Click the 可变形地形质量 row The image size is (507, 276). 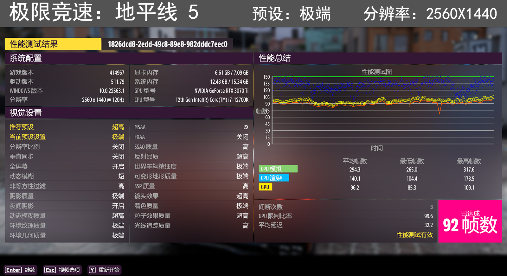tap(191, 176)
